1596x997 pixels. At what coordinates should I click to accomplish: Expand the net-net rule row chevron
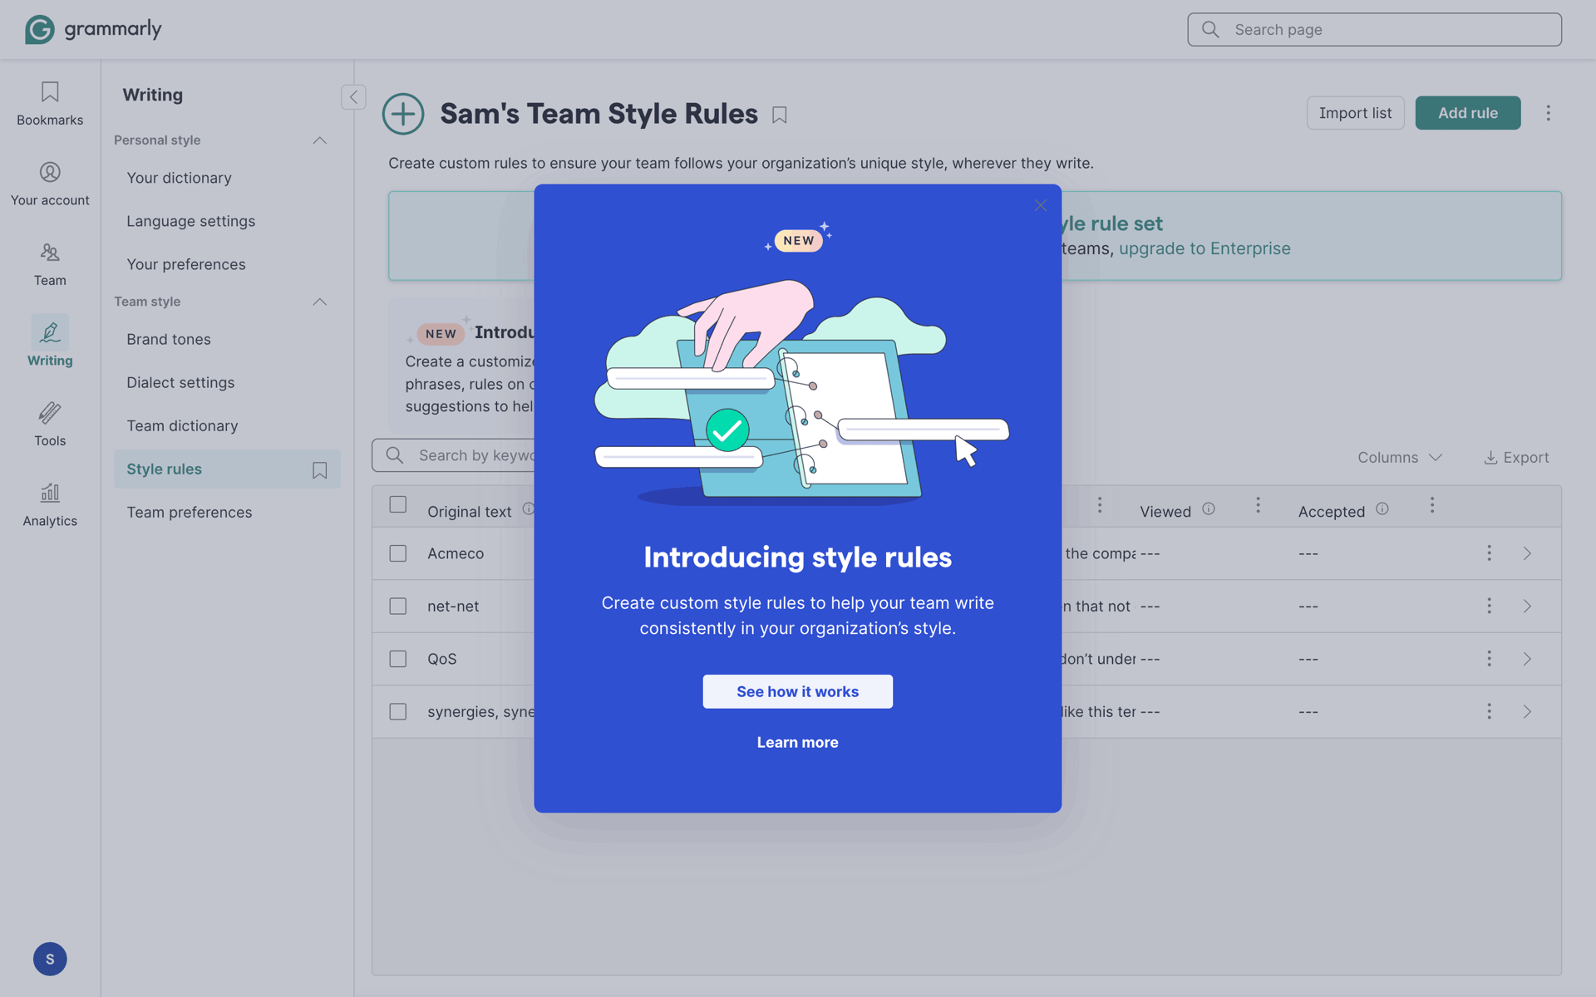(x=1527, y=606)
